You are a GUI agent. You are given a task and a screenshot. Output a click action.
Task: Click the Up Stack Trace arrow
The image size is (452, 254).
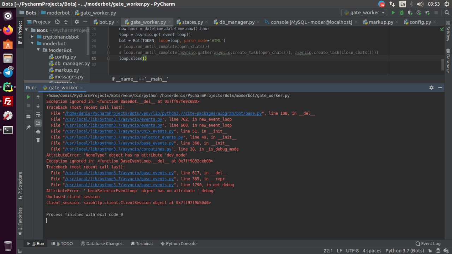(x=38, y=97)
